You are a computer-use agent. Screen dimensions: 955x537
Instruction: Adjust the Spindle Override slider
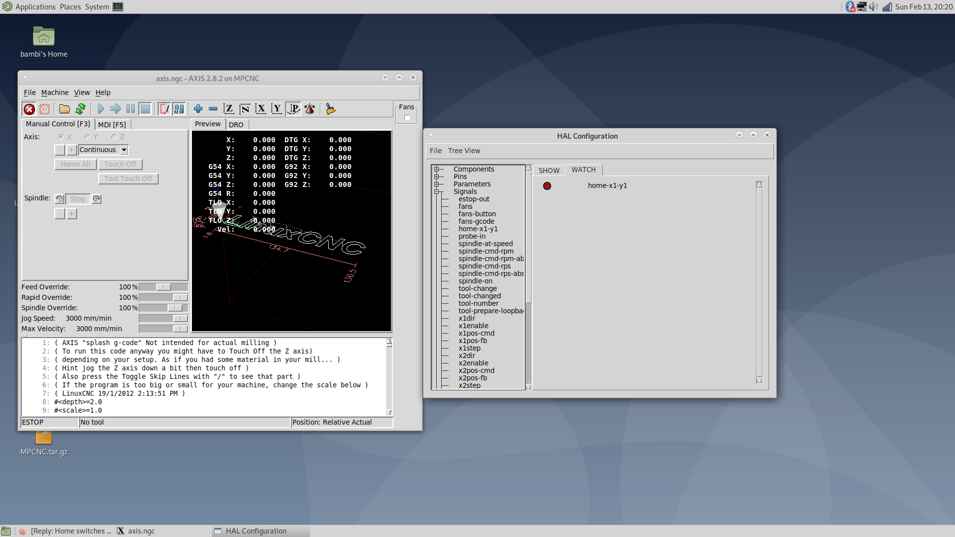[163, 308]
